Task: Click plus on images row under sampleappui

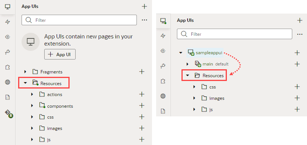Action: pos(297,98)
